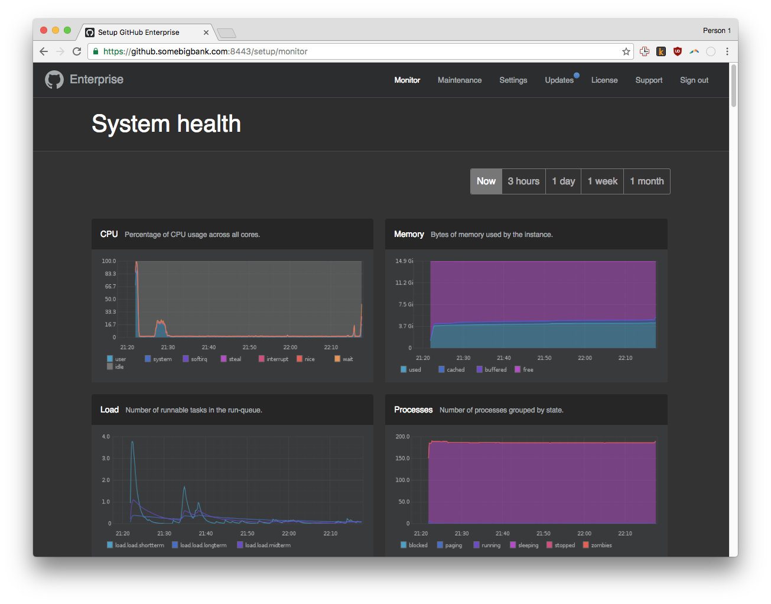Toggle the used series in Memory legend
The width and height of the screenshot is (771, 604).
[x=411, y=369]
